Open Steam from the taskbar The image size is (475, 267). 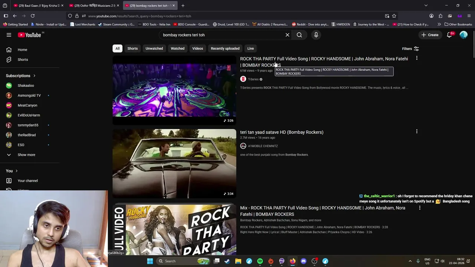tap(227, 261)
